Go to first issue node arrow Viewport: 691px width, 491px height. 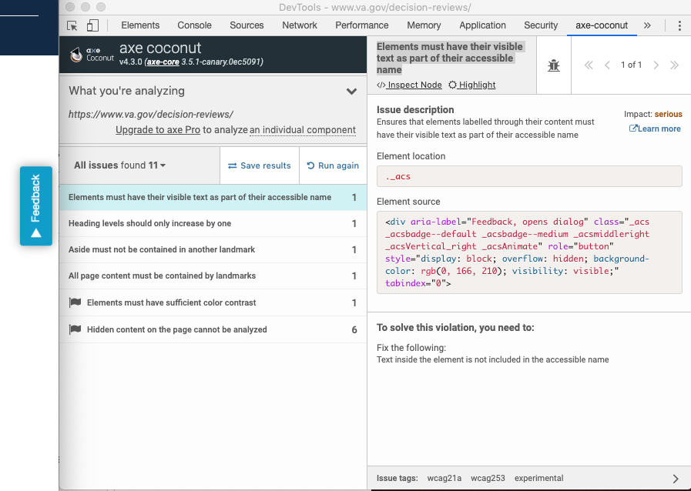pos(589,65)
